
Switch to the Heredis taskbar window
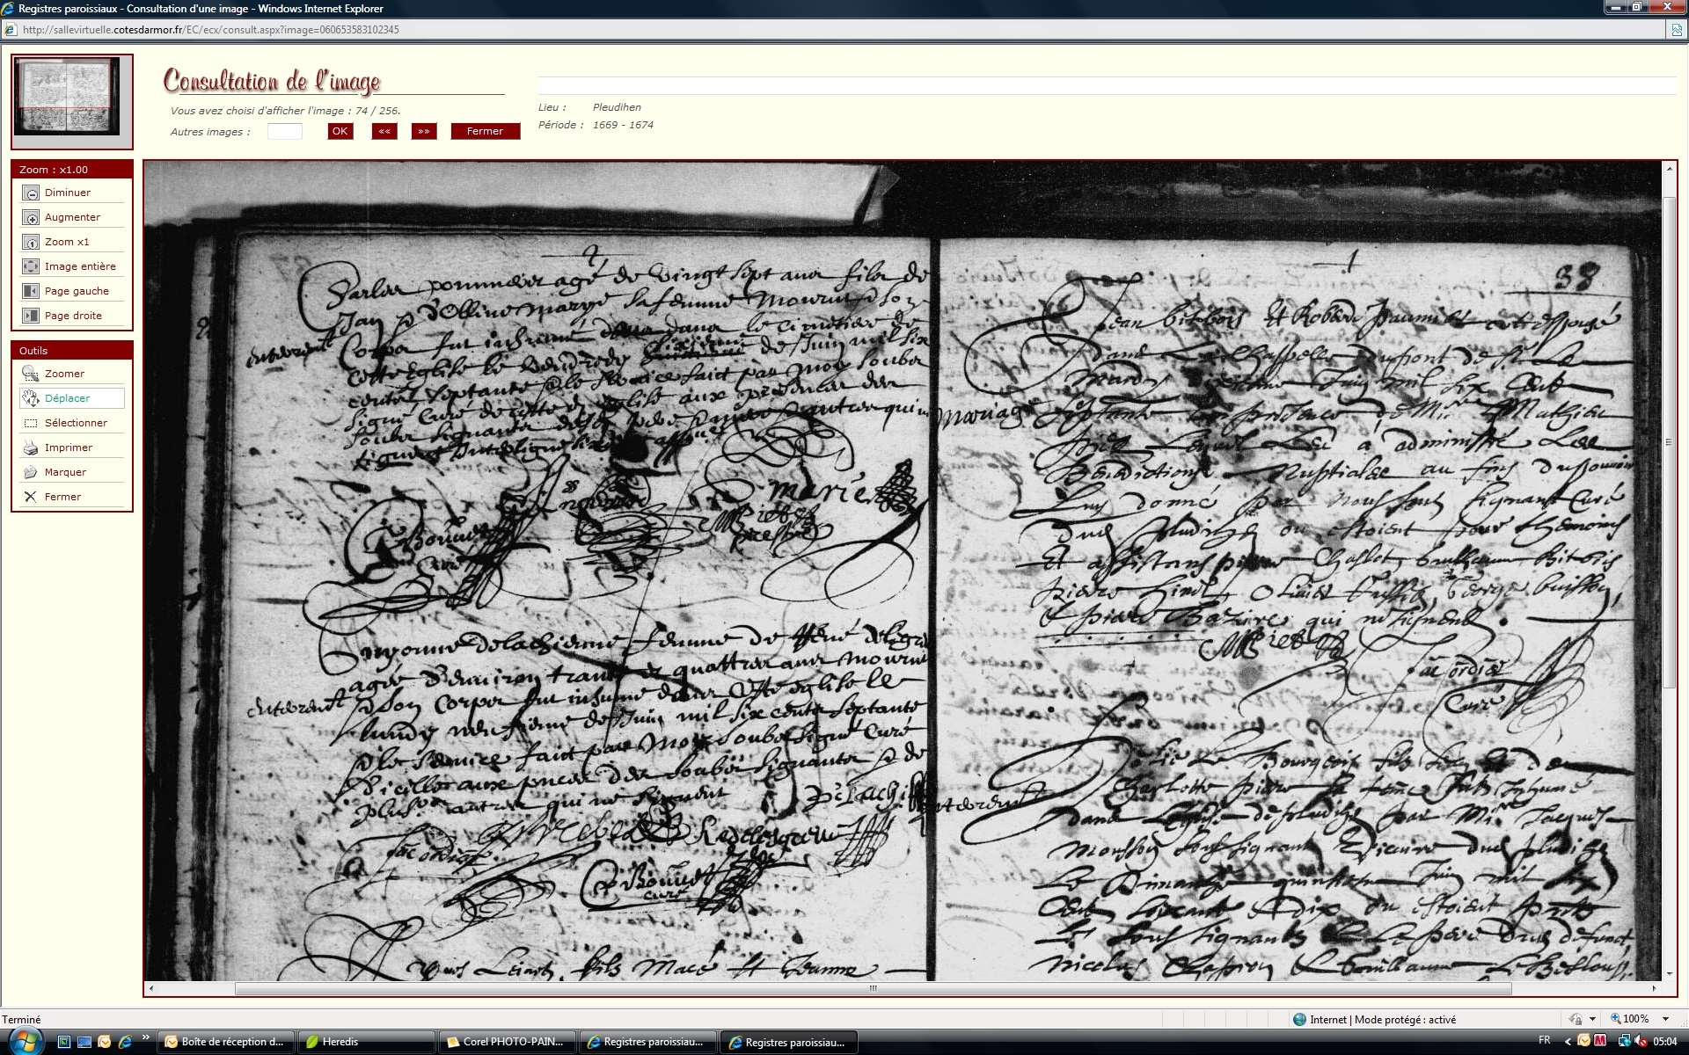point(365,1042)
